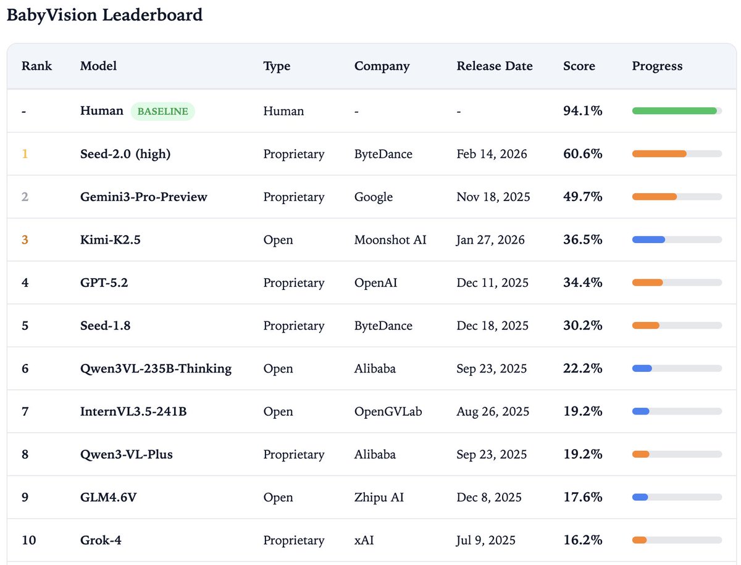741x565 pixels.
Task: Click the Open type cell for Kimi-K2.5
Action: [x=278, y=240]
